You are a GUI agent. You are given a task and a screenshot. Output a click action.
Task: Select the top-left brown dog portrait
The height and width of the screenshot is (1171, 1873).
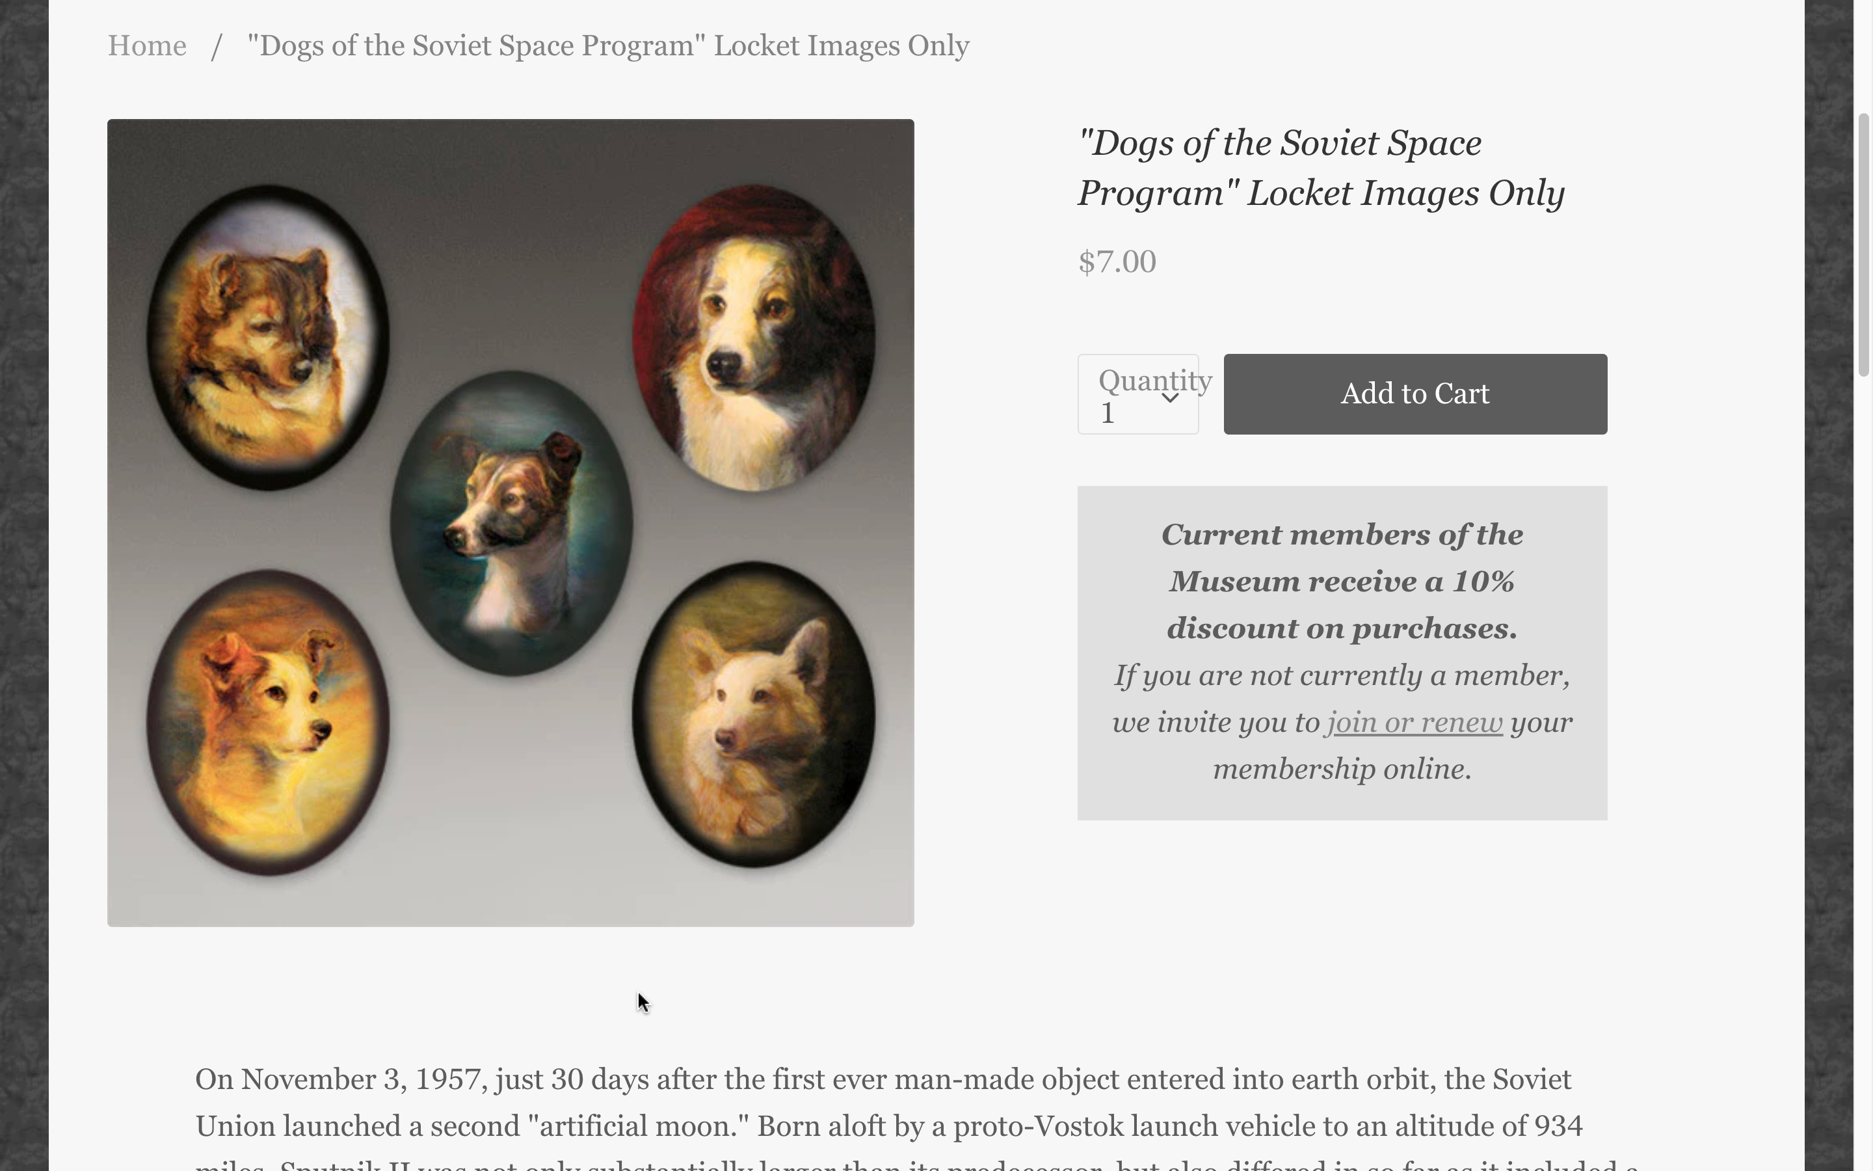tap(268, 337)
